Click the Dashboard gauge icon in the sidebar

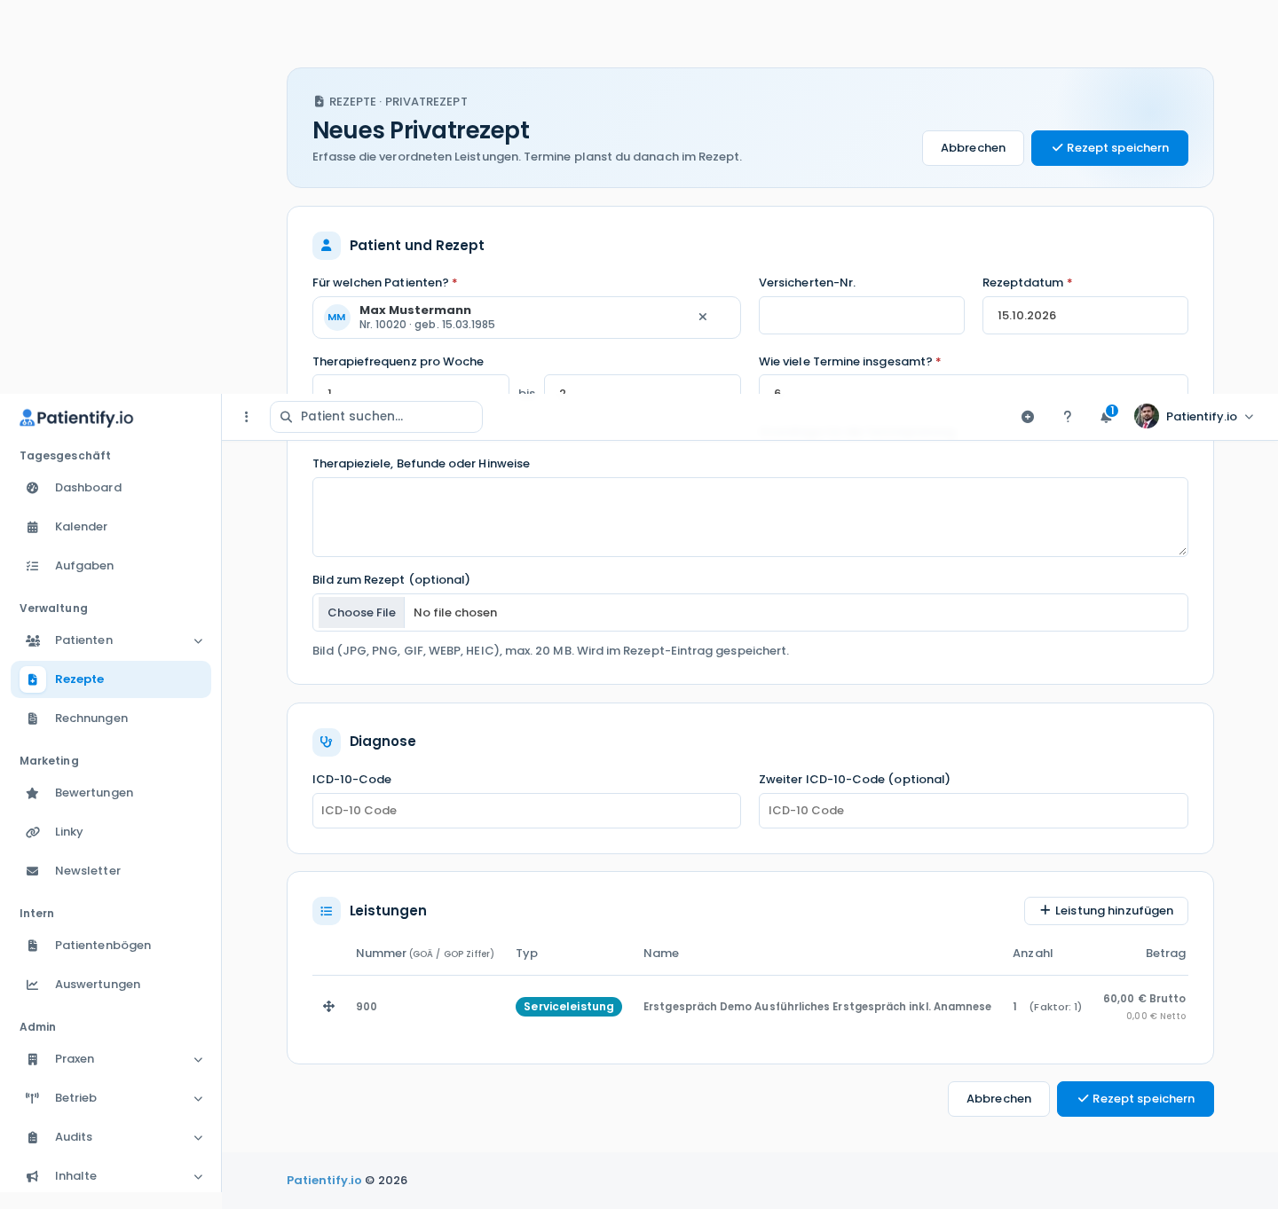(x=33, y=488)
